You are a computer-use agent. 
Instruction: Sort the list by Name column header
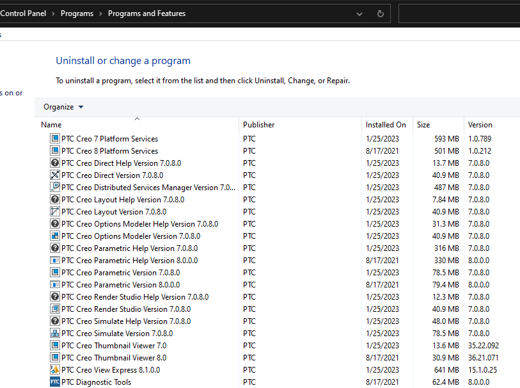[x=51, y=125]
